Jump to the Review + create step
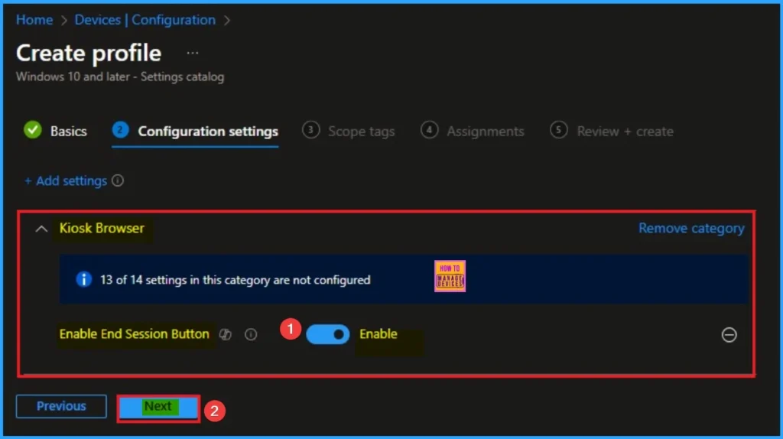Image resolution: width=783 pixels, height=439 pixels. (625, 132)
